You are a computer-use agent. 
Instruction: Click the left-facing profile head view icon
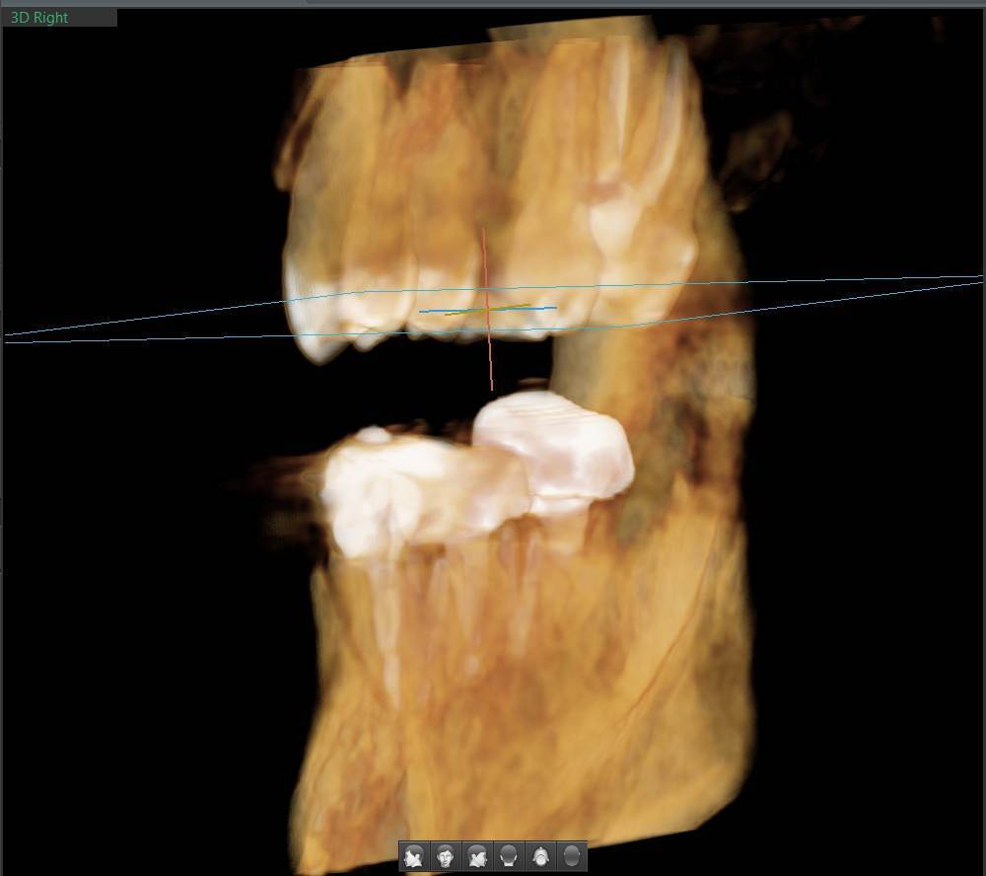[414, 855]
